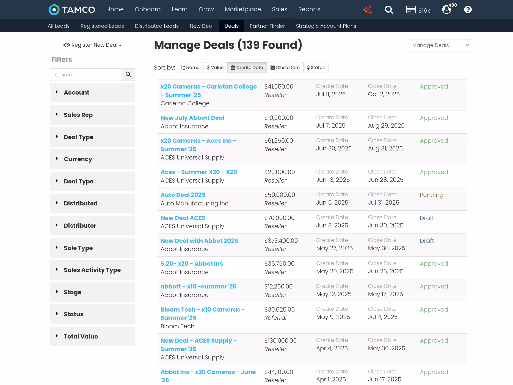Sort deals by Status

(x=316, y=68)
